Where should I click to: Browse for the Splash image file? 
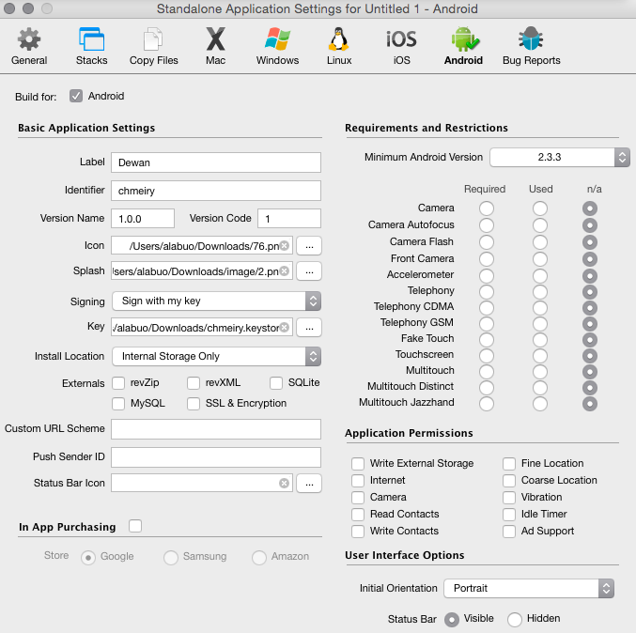coord(309,271)
